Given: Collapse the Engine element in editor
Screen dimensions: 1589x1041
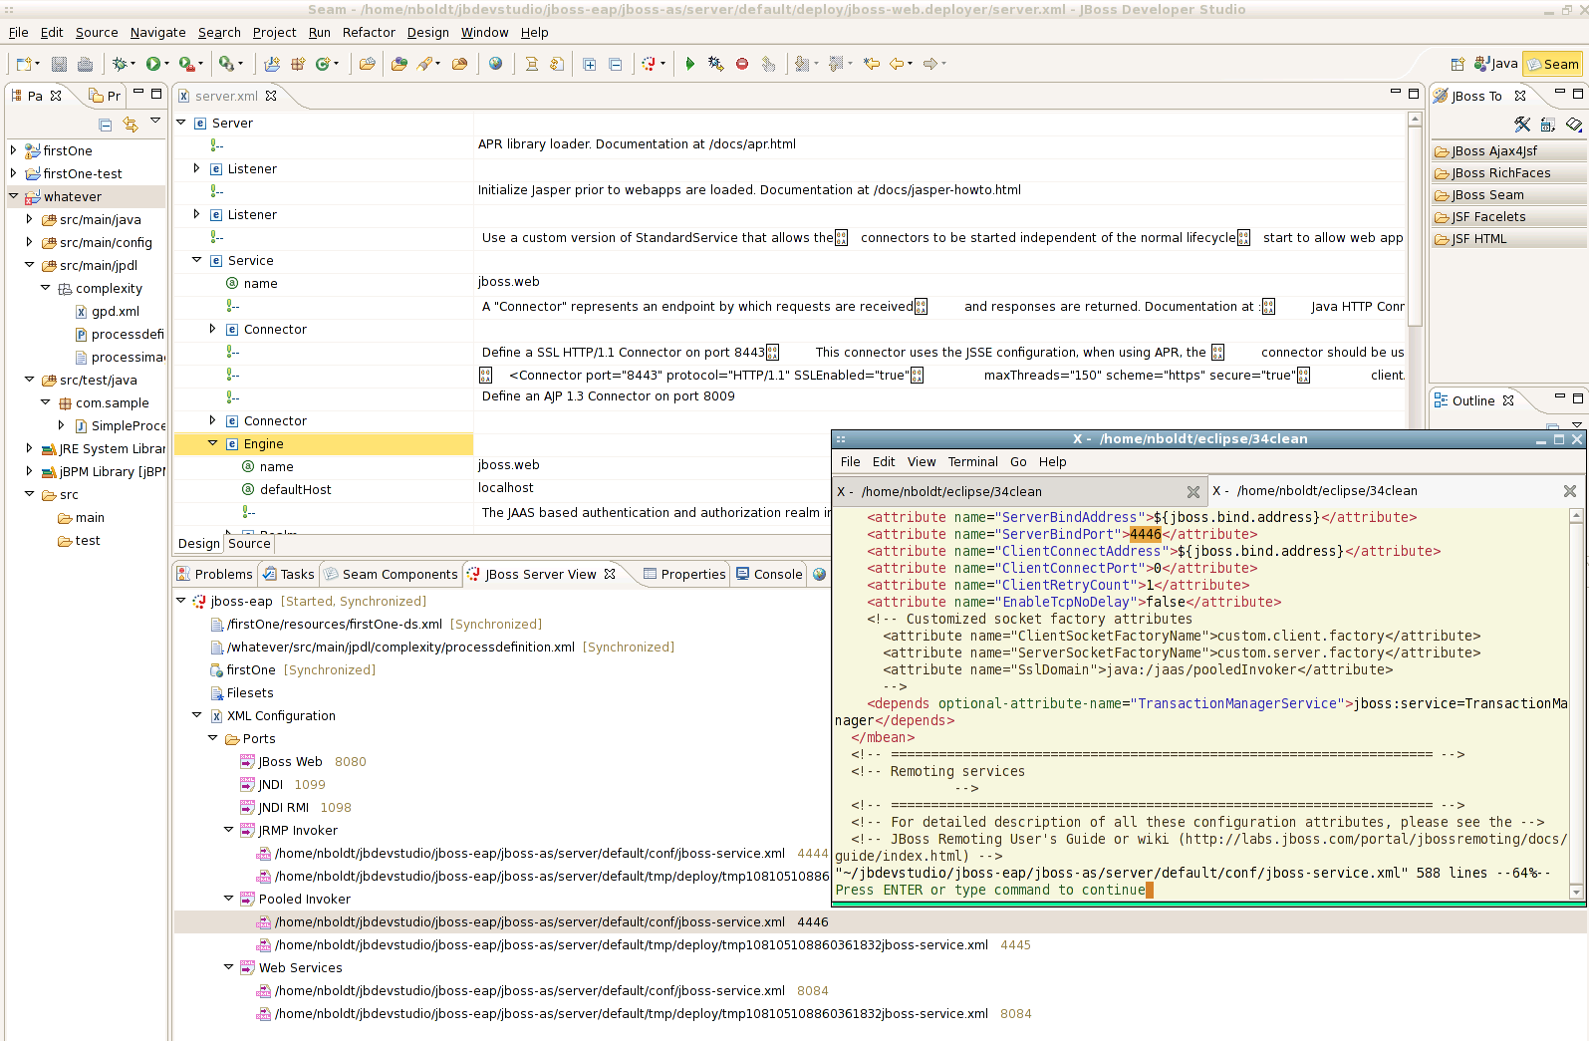Looking at the screenshot, I should pos(212,443).
